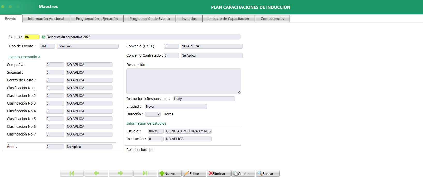The width and height of the screenshot is (423, 178).
Task: Click the Sucursal NO APLICA field
Action: [x=89, y=72]
